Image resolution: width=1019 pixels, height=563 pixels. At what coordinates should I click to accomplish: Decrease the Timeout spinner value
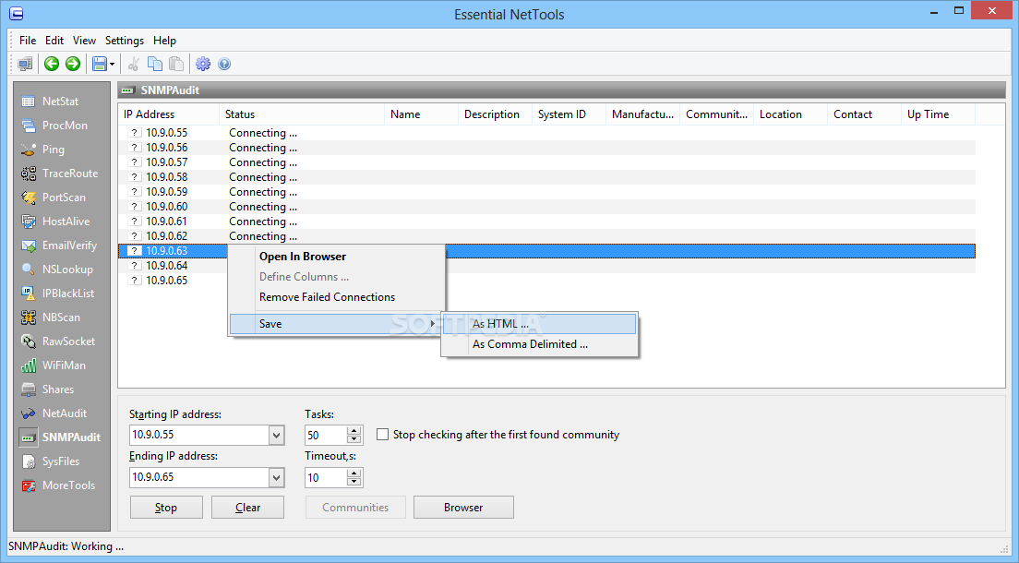click(354, 483)
